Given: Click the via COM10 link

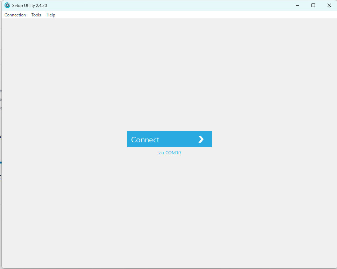Looking at the screenshot, I should coord(169,153).
